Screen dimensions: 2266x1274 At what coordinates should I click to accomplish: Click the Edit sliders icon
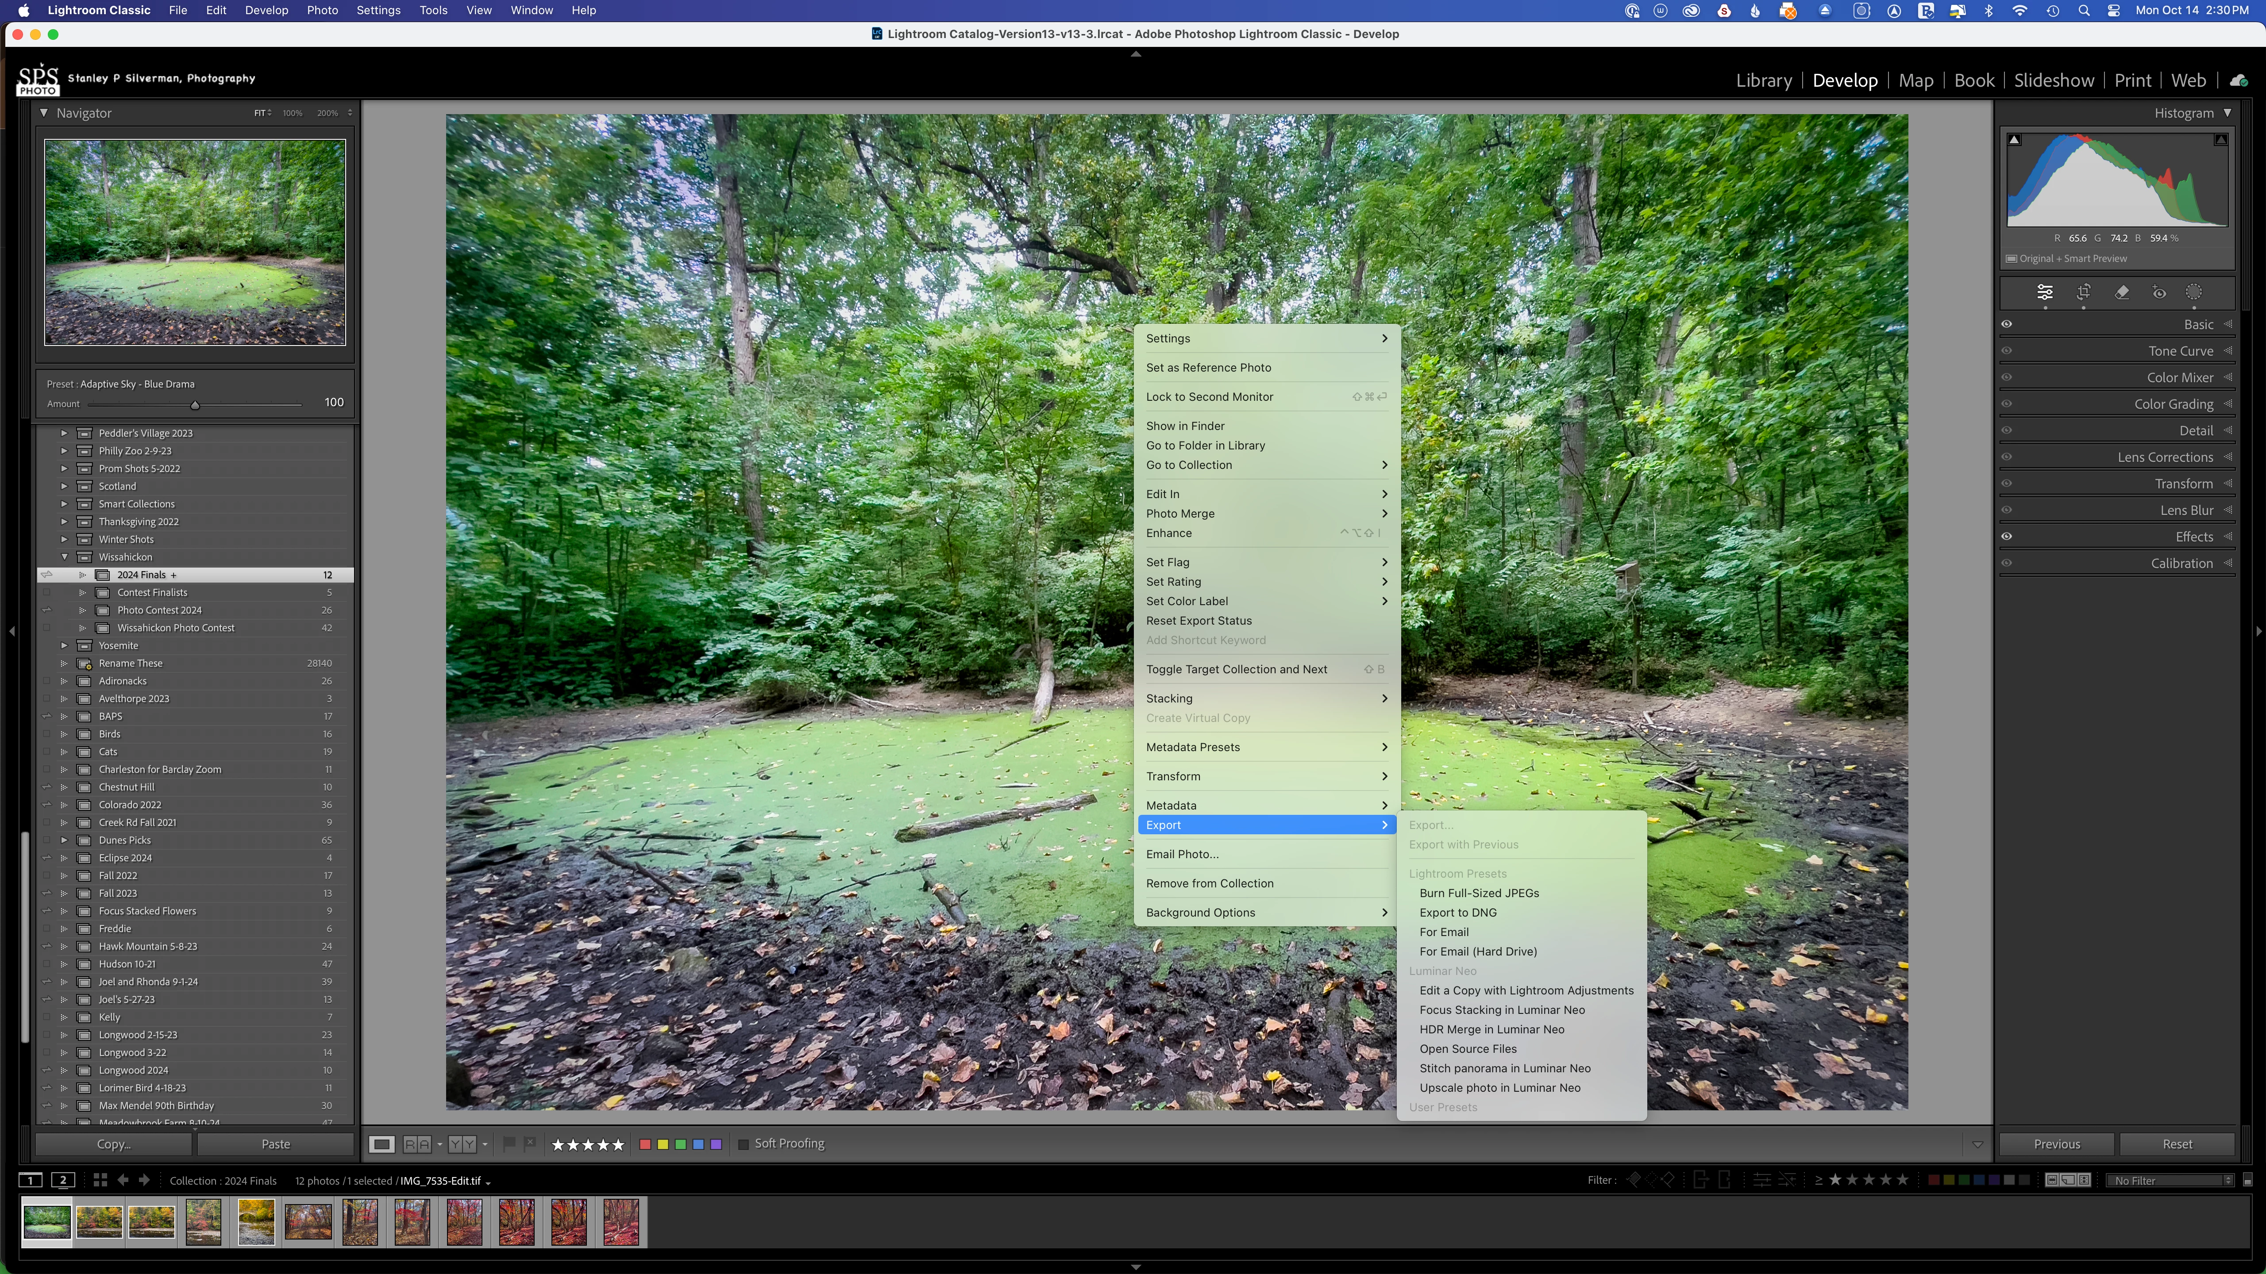click(2045, 293)
